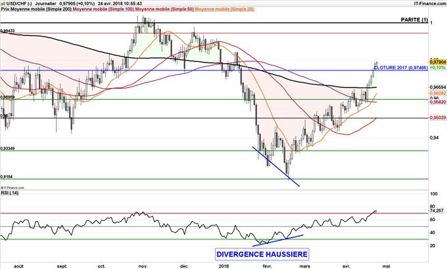This screenshot has height=269, width=447.
Task: Click the 0,97905 (+0,10%) quote value
Action: click(x=77, y=4)
